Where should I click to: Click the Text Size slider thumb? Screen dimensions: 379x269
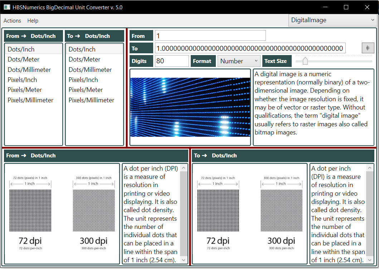pos(305,61)
